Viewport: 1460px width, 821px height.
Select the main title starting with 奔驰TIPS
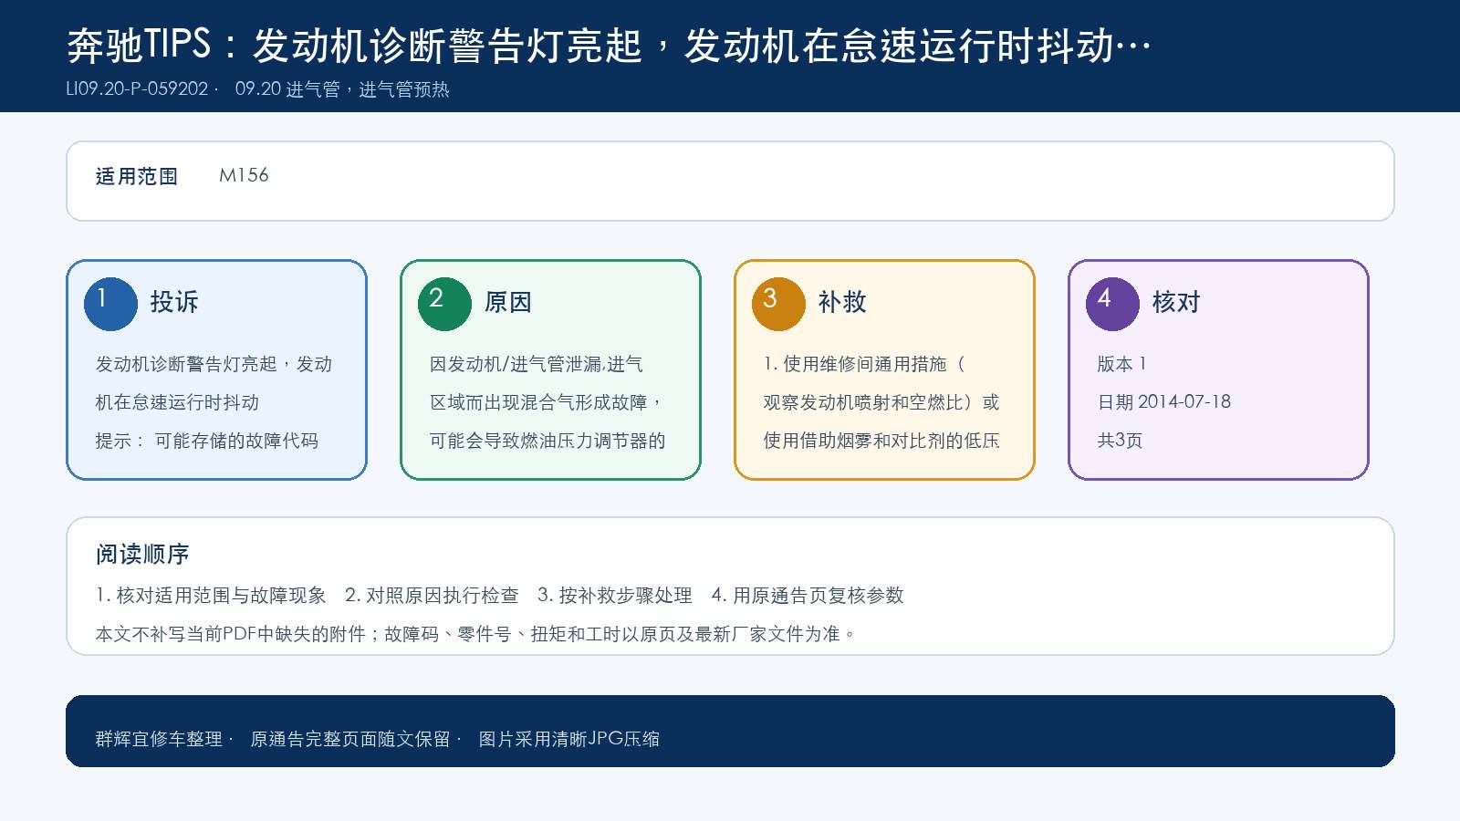click(609, 45)
